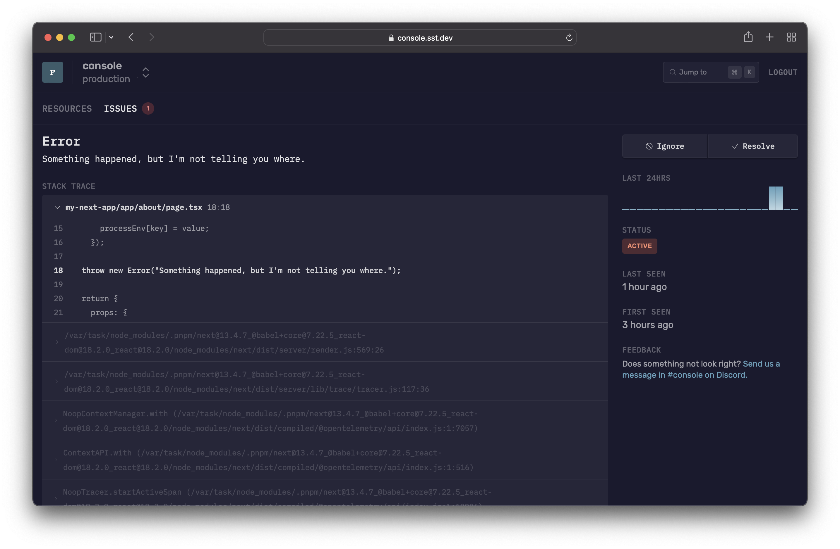The height and width of the screenshot is (549, 840).
Task: Click the page reload icon
Action: [569, 37]
